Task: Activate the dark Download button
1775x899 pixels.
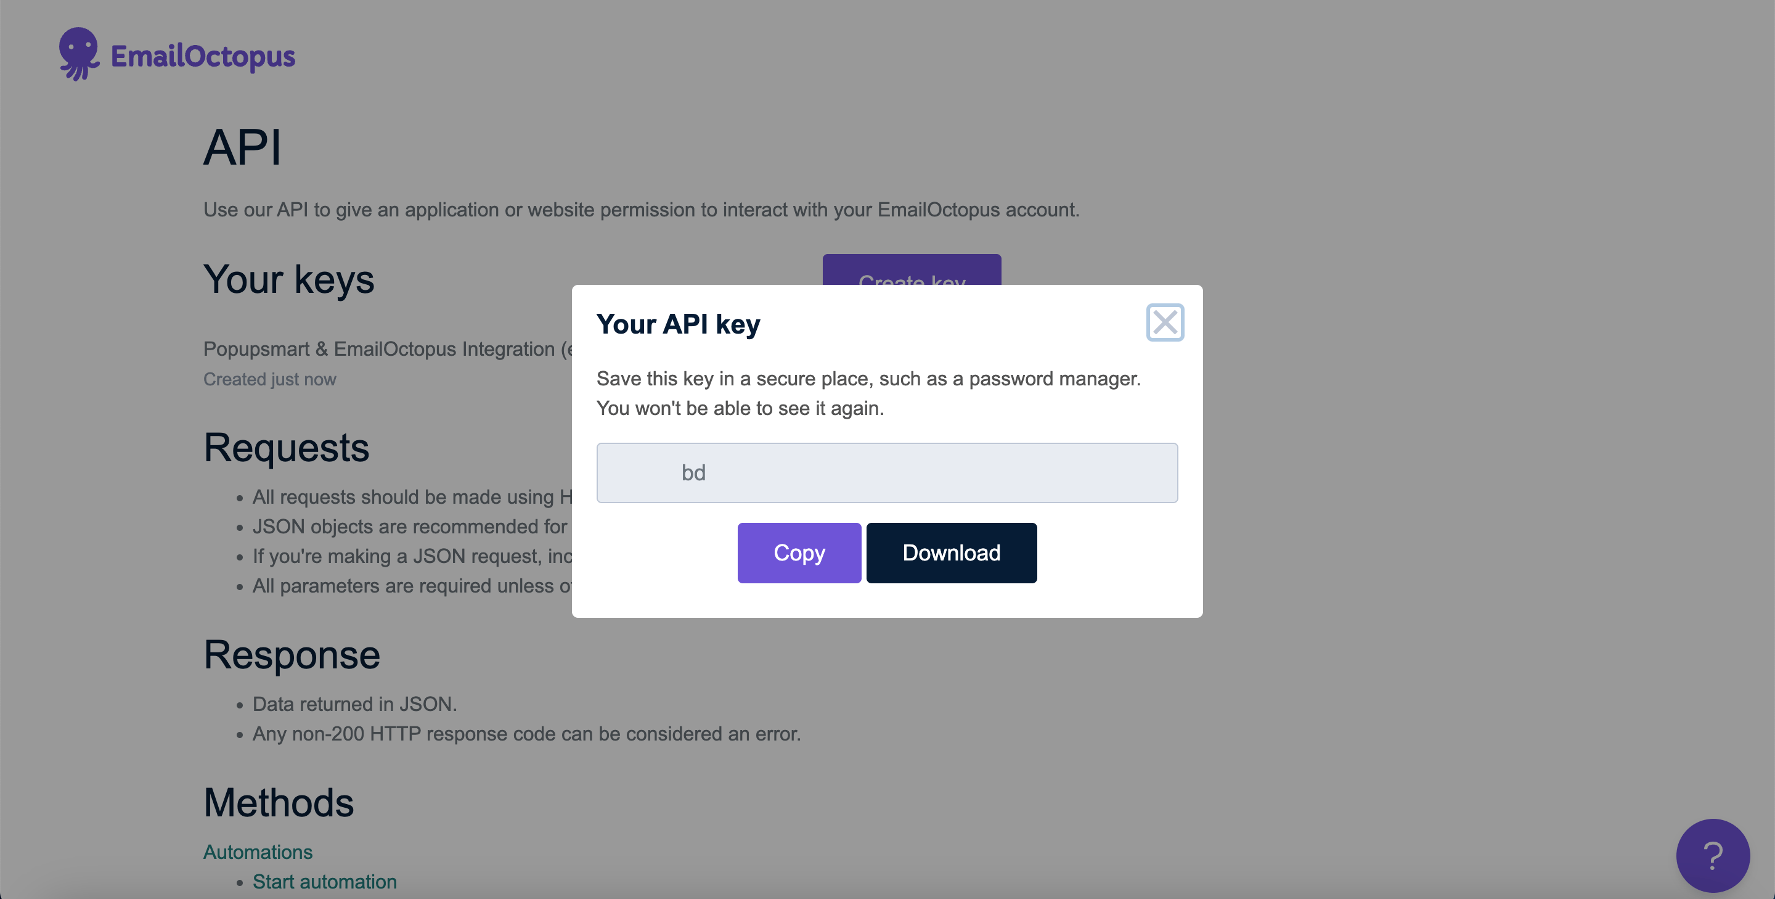Action: coord(952,552)
